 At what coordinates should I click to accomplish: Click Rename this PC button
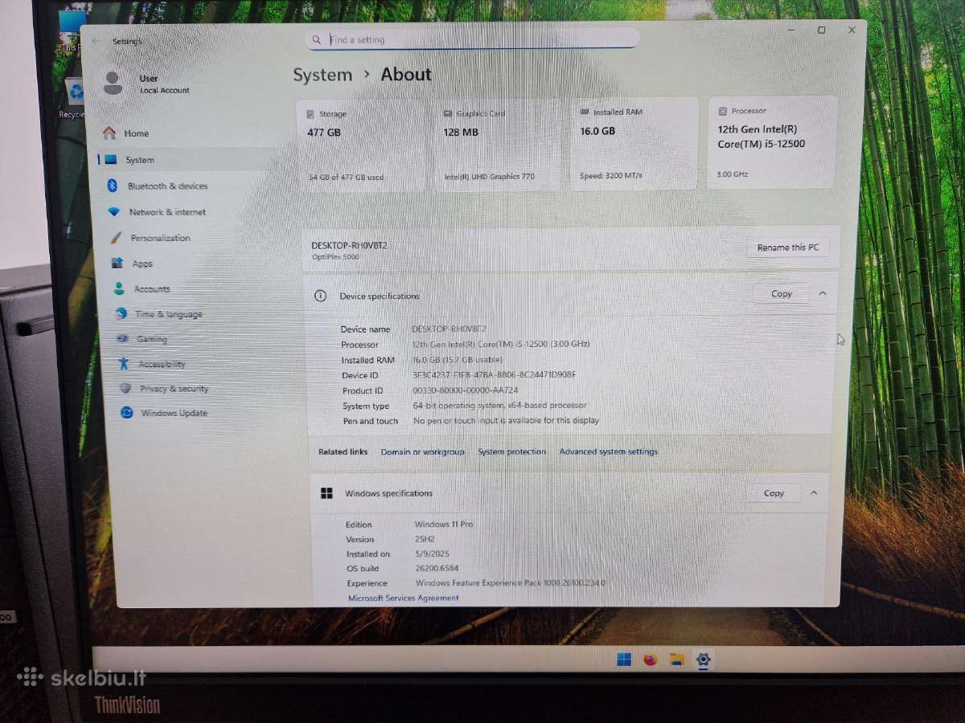[788, 247]
